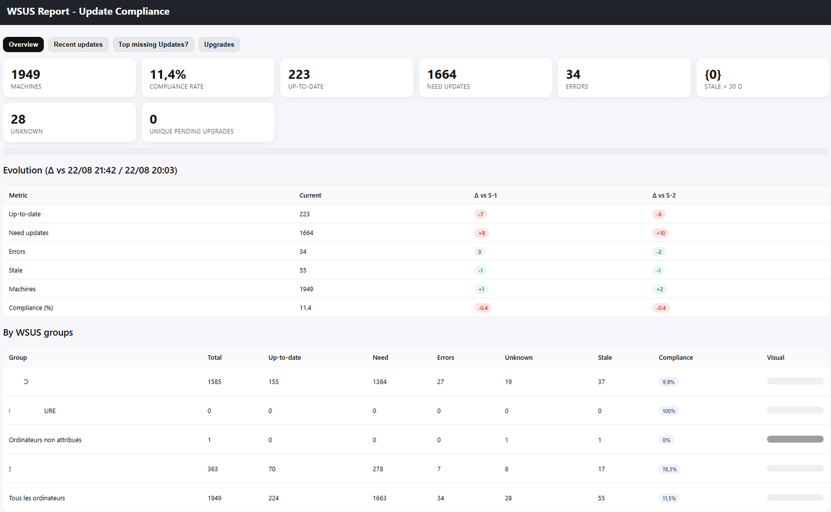The height and width of the screenshot is (512, 831).
Task: Select the 28 Unknown card
Action: tap(69, 123)
